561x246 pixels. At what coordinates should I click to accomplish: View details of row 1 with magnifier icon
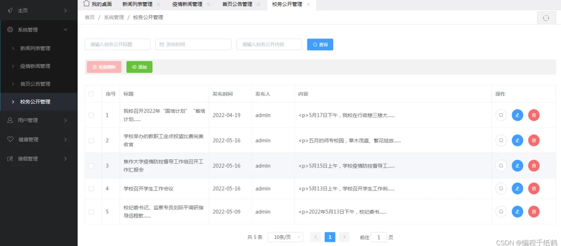tap(501, 115)
